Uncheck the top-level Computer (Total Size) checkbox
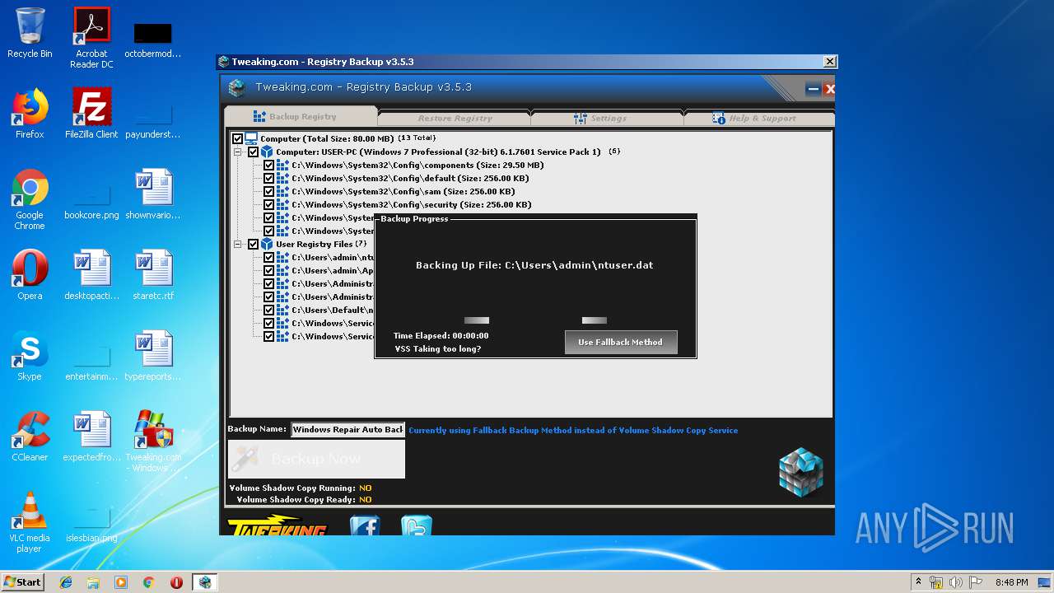The width and height of the screenshot is (1054, 593). tap(237, 138)
